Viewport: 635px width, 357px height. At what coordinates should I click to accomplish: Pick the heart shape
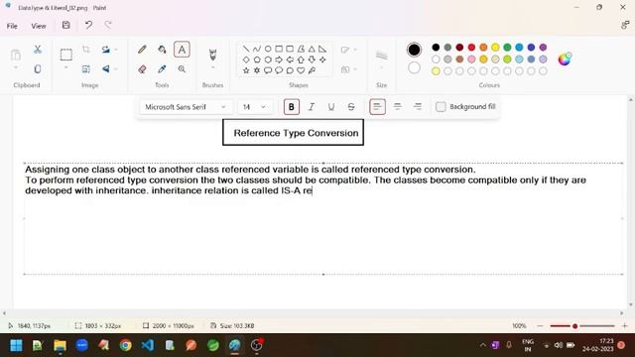point(301,70)
